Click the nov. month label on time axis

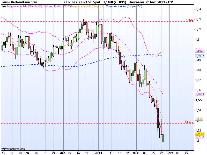pyautogui.click(x=27, y=153)
